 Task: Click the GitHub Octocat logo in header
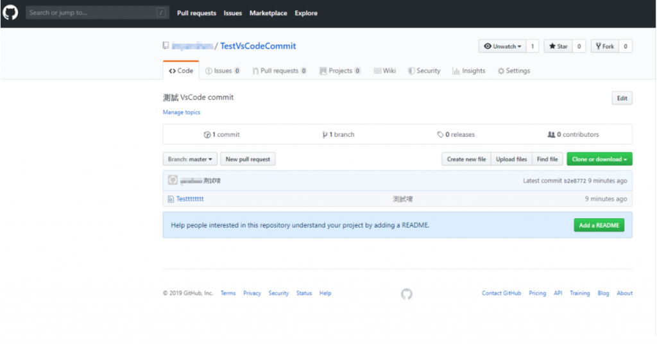click(10, 13)
